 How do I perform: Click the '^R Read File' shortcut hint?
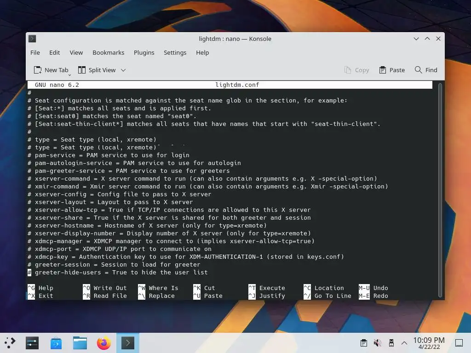[105, 296]
